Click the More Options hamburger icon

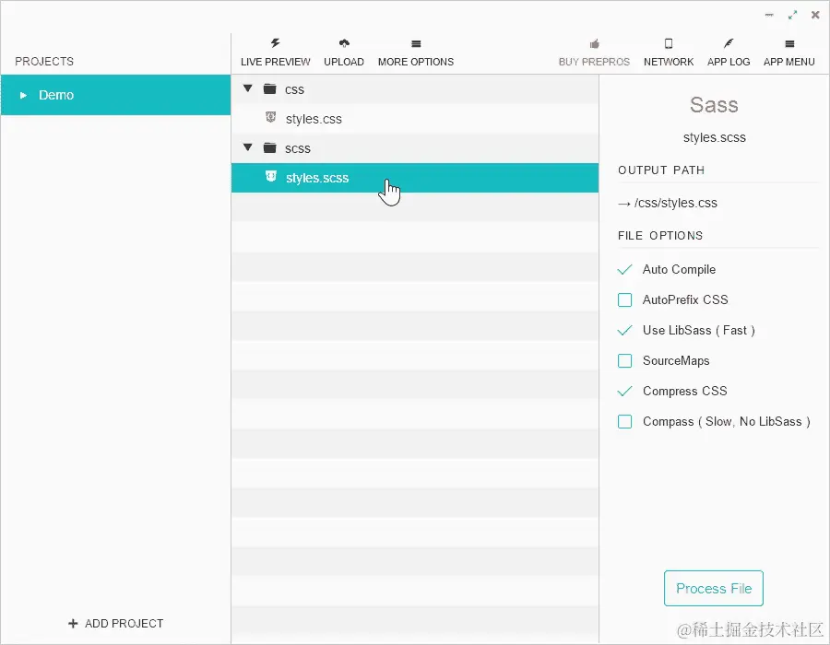(x=416, y=44)
